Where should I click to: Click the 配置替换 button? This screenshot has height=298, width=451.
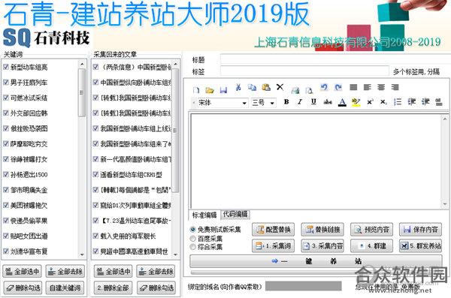click(x=274, y=230)
